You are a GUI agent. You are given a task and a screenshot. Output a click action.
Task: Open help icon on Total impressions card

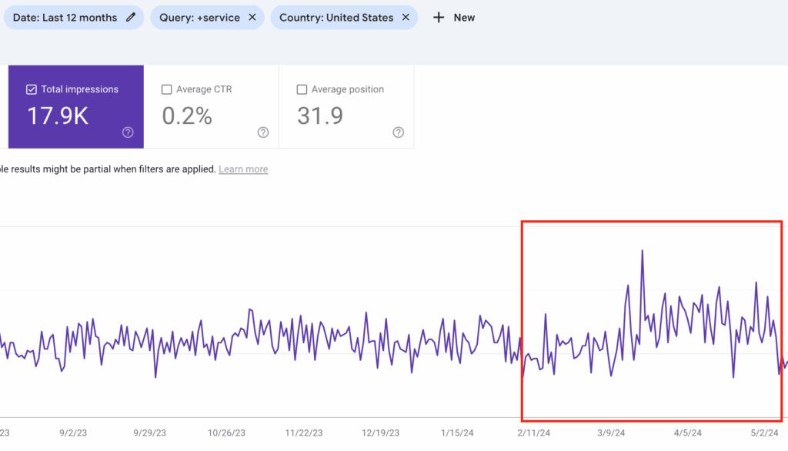click(128, 132)
